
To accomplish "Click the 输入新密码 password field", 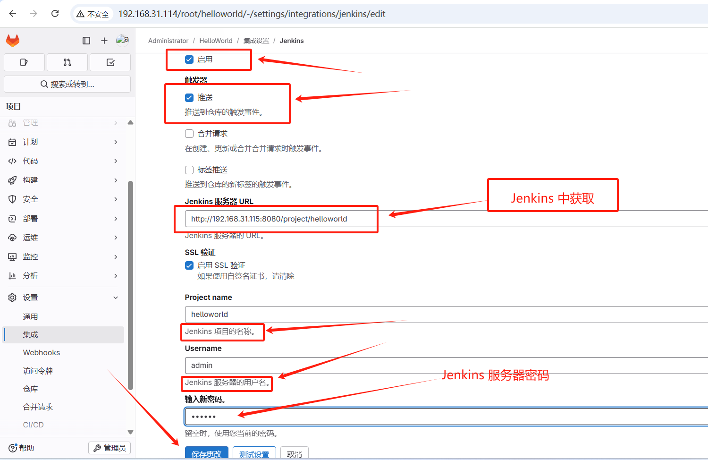I will (x=447, y=417).
